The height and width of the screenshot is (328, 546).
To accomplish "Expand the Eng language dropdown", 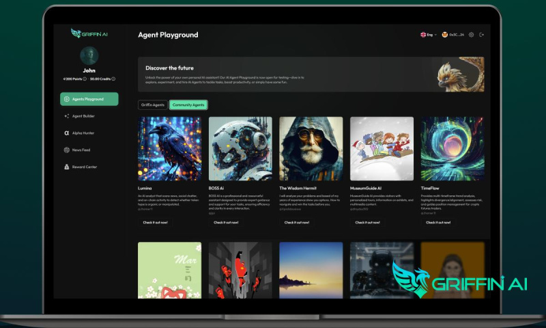I will point(435,34).
